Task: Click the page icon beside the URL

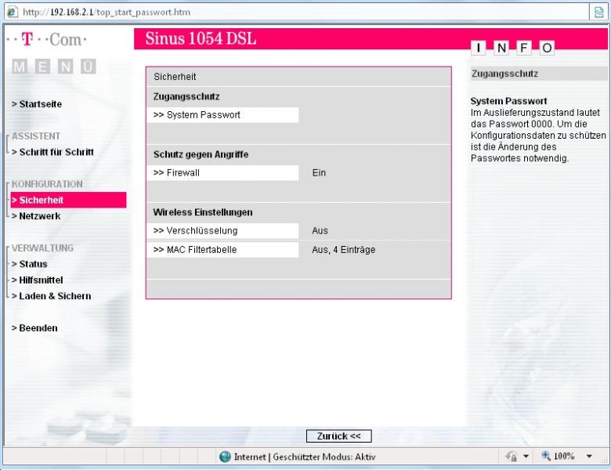Action: 13,12
